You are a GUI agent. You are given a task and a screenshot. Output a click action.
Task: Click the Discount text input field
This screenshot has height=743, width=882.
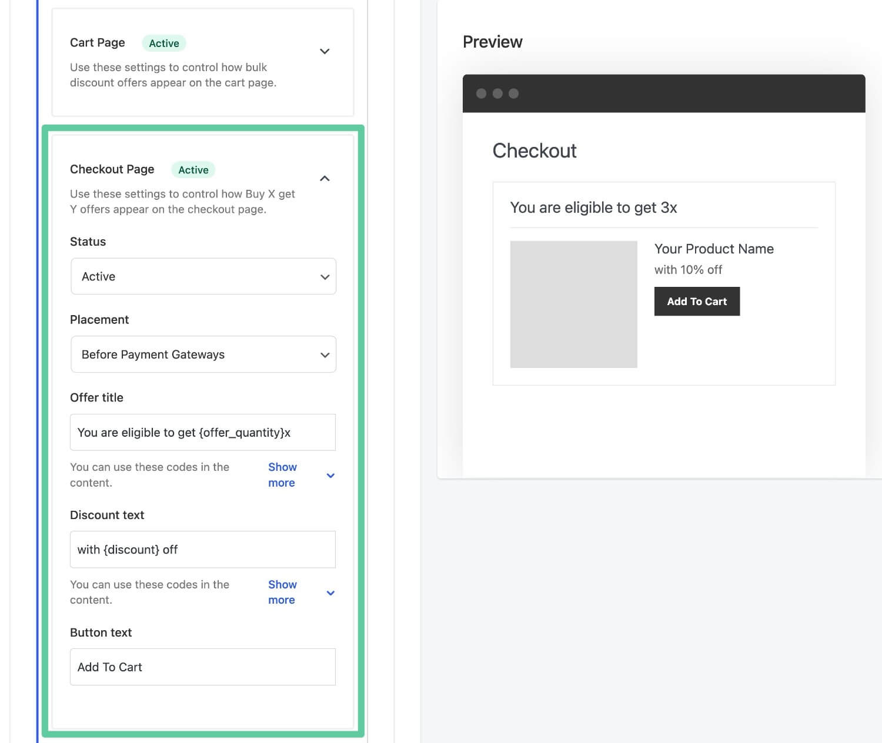coord(203,550)
